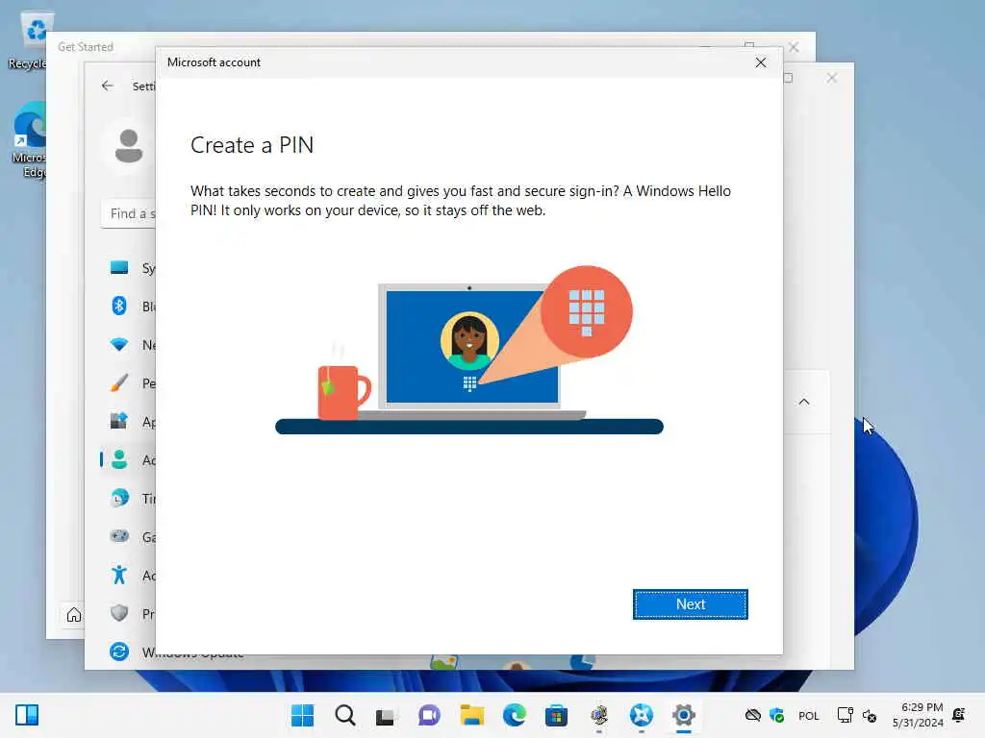The image size is (985, 738).
Task: Open the Windows Start menu
Action: (302, 715)
